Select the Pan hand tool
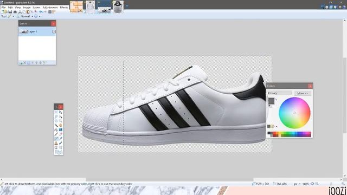Viewport: 347px width, 195px height. 60,125
